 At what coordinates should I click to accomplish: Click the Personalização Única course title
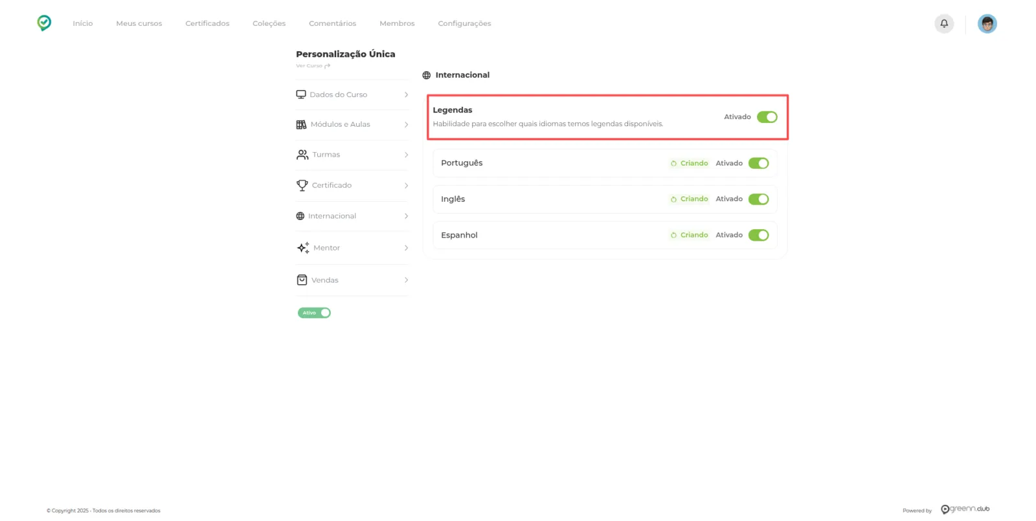[346, 54]
